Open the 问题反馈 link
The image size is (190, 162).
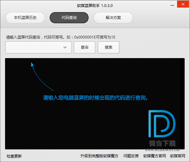[131, 156]
